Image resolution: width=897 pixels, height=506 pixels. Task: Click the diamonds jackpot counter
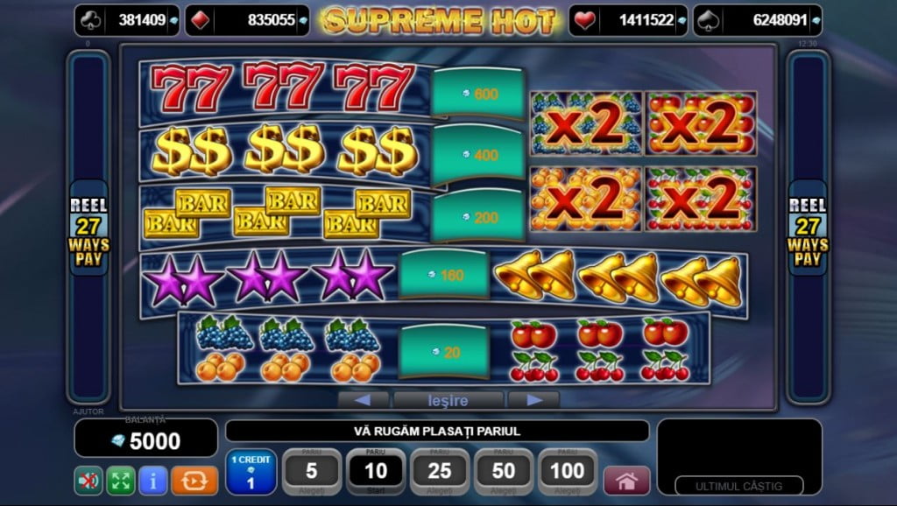click(247, 20)
